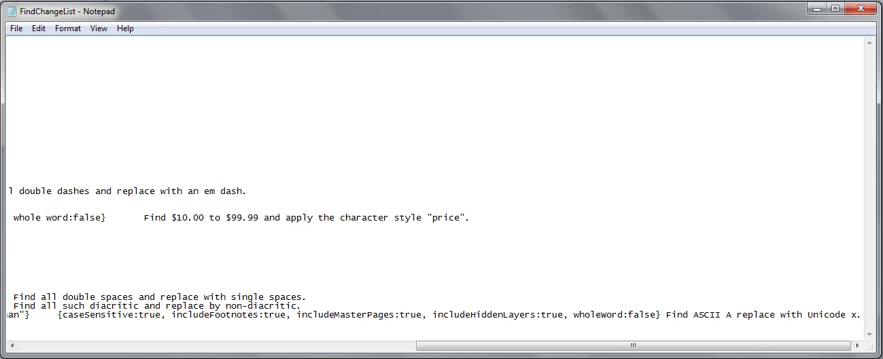Maximize the Notepad window
The image size is (883, 359).
pos(835,8)
